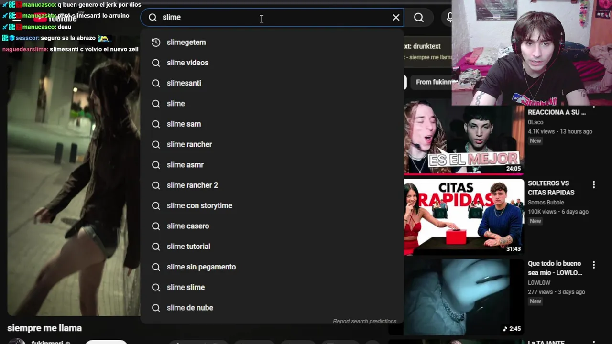Click inside the search field containing 'slime'

coord(272,18)
